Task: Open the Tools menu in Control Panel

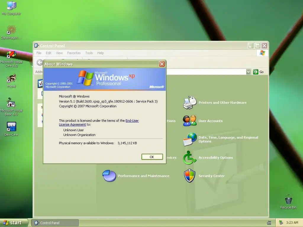Action: click(89, 53)
